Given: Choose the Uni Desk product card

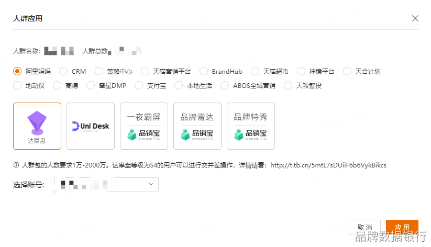Looking at the screenshot, I should (91, 126).
